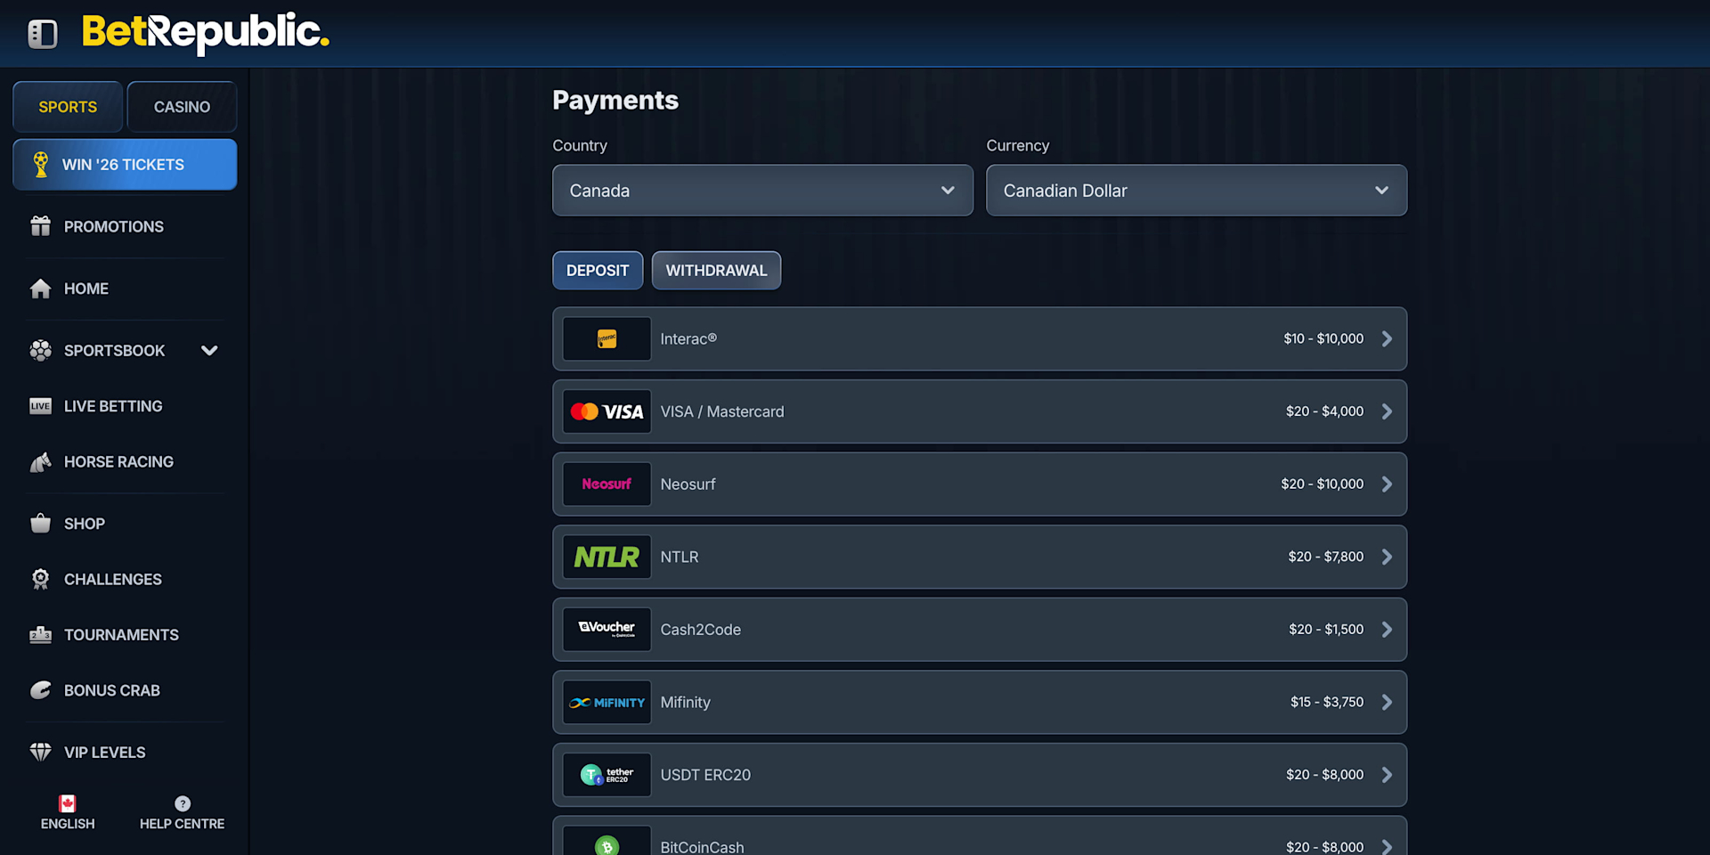Screen dimensions: 1710x855
Task: Open the Country dropdown showing Canada
Action: 762,191
